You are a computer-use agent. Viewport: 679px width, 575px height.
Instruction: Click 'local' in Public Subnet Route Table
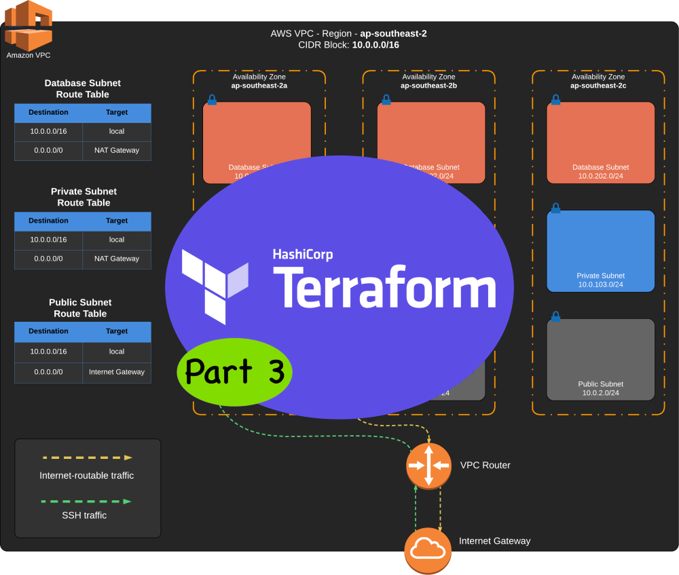click(x=117, y=352)
